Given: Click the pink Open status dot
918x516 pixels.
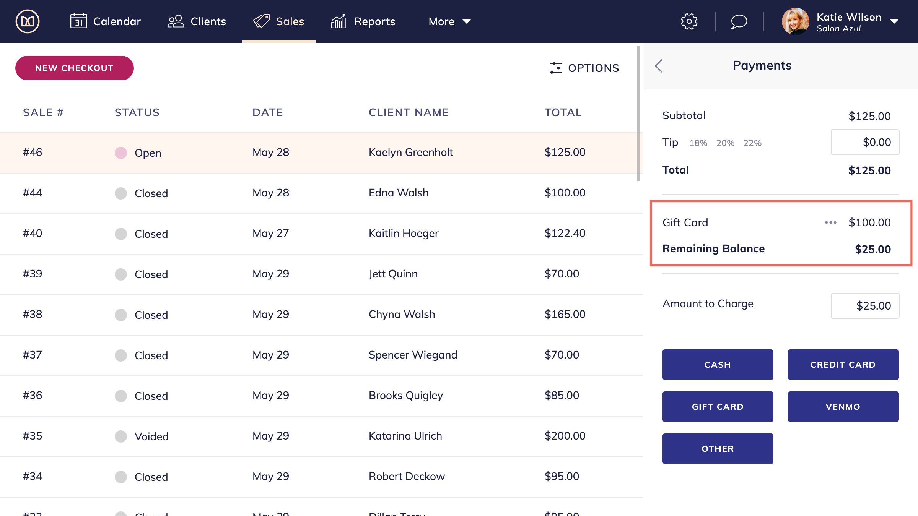Looking at the screenshot, I should click(x=121, y=153).
